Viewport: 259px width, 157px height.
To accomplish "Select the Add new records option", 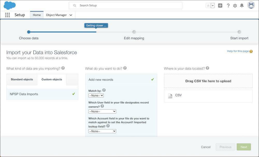I will pyautogui.click(x=121, y=80).
